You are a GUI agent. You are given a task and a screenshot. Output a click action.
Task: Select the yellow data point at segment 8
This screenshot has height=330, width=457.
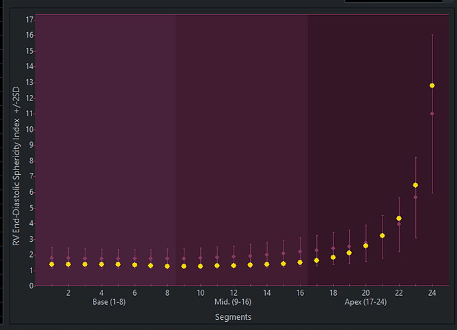pos(167,266)
